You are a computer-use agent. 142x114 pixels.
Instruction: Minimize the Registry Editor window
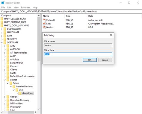[x=121, y=3]
